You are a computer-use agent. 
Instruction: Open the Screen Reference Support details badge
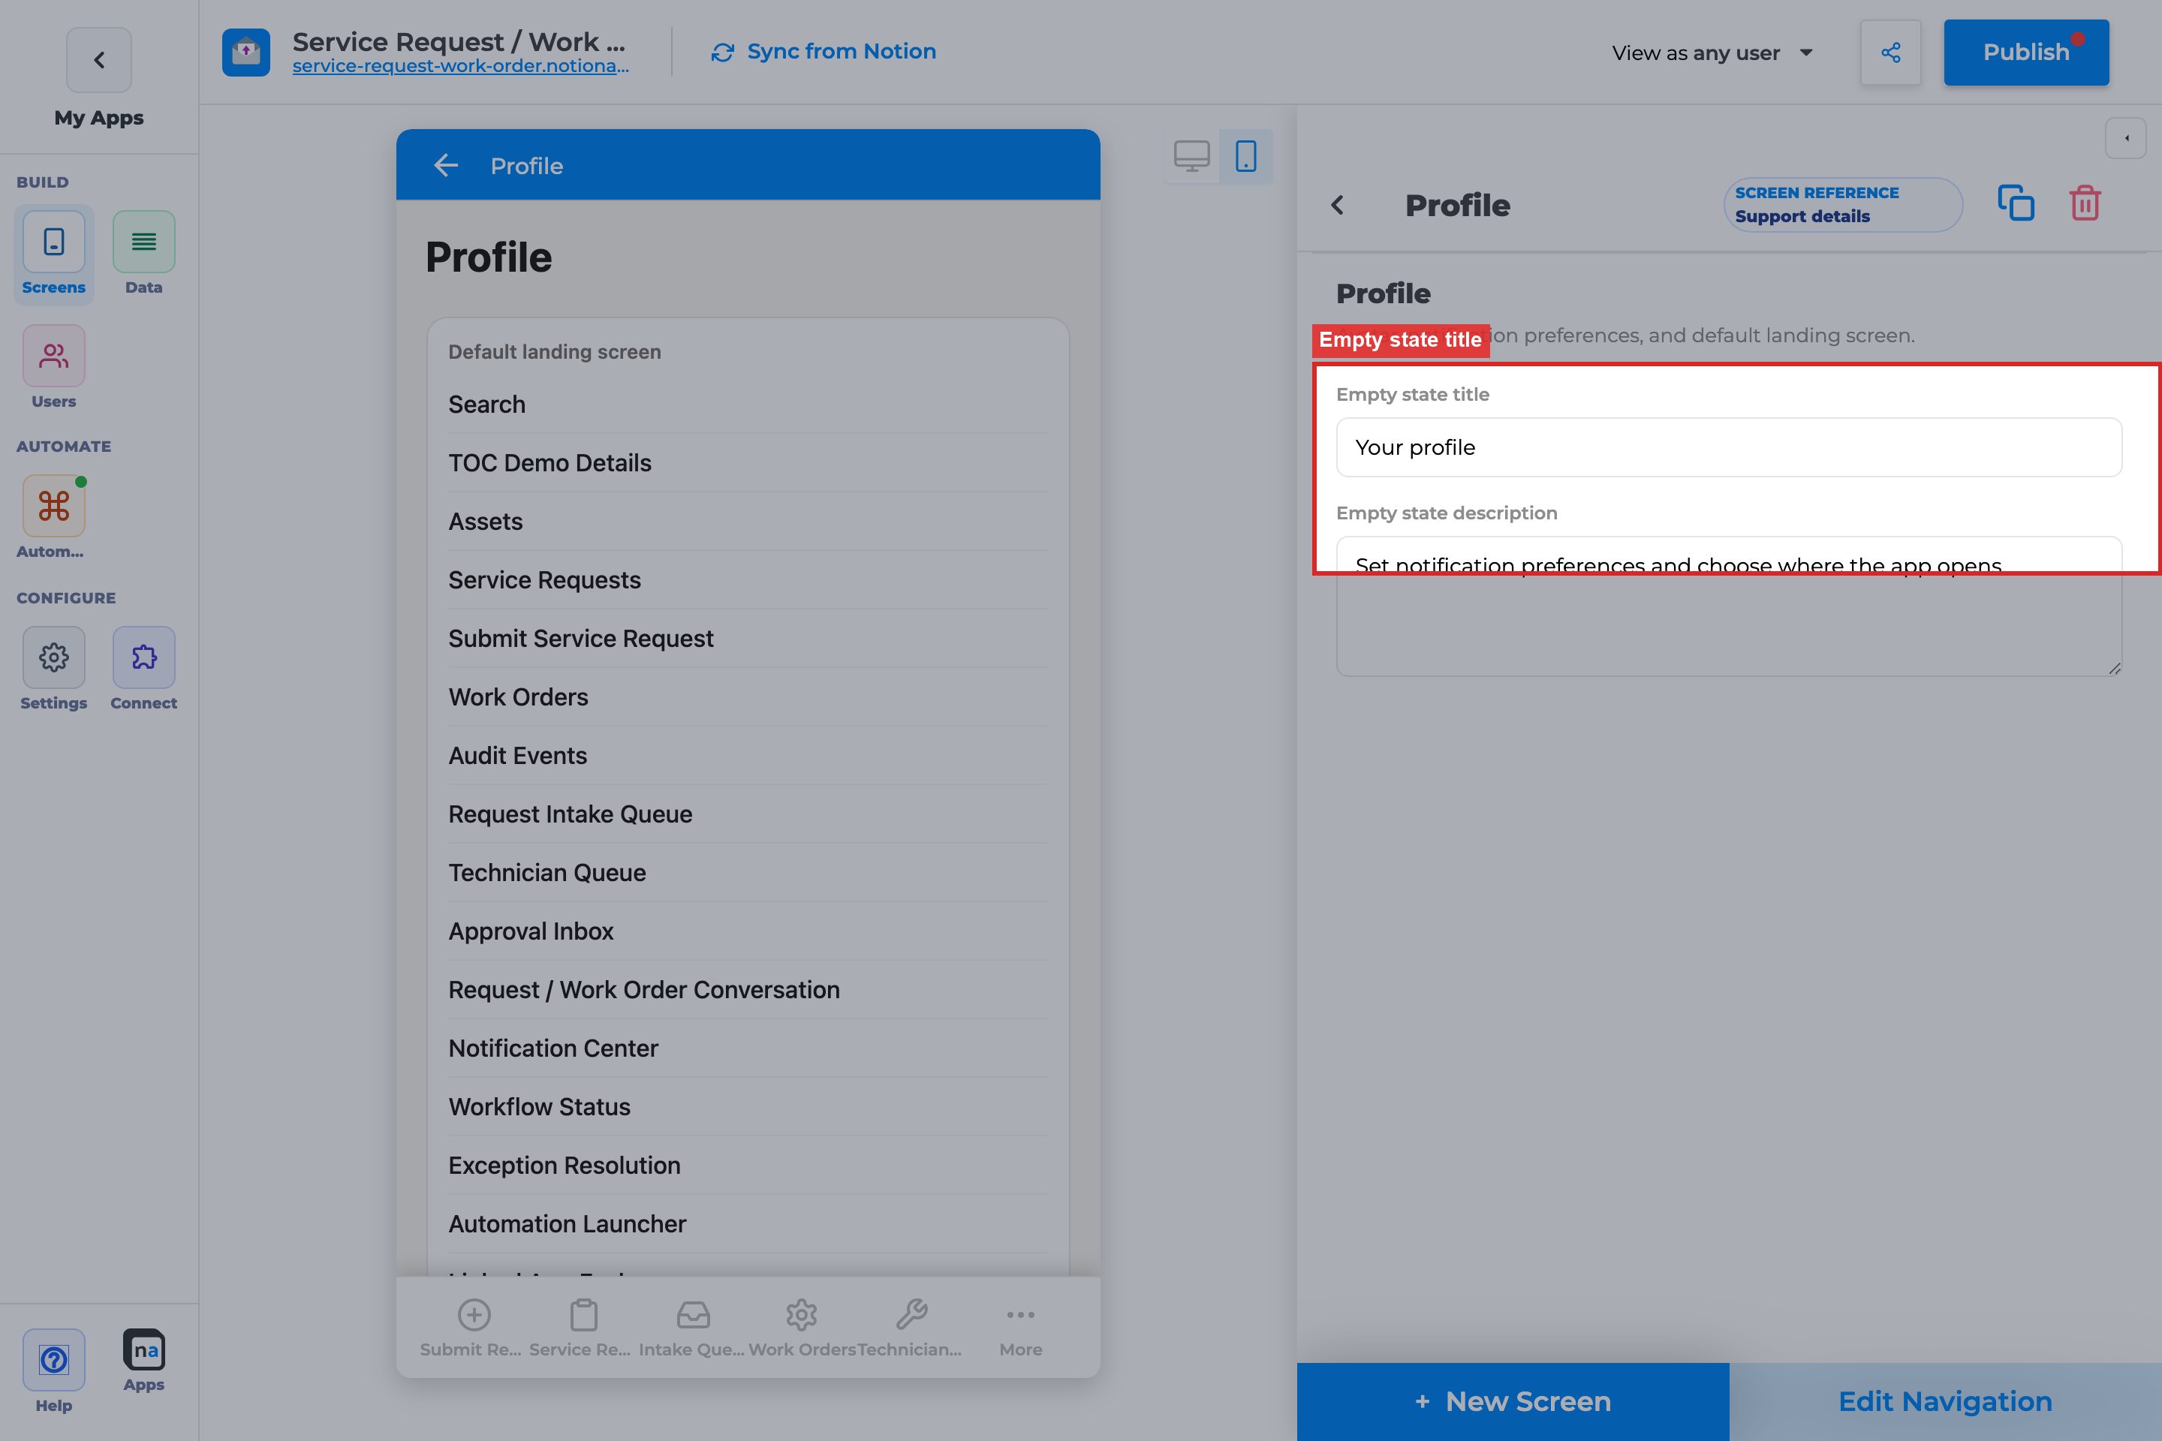click(x=1843, y=205)
